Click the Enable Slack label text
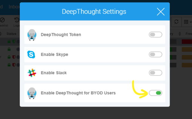The height and width of the screenshot is (119, 192). click(x=54, y=73)
